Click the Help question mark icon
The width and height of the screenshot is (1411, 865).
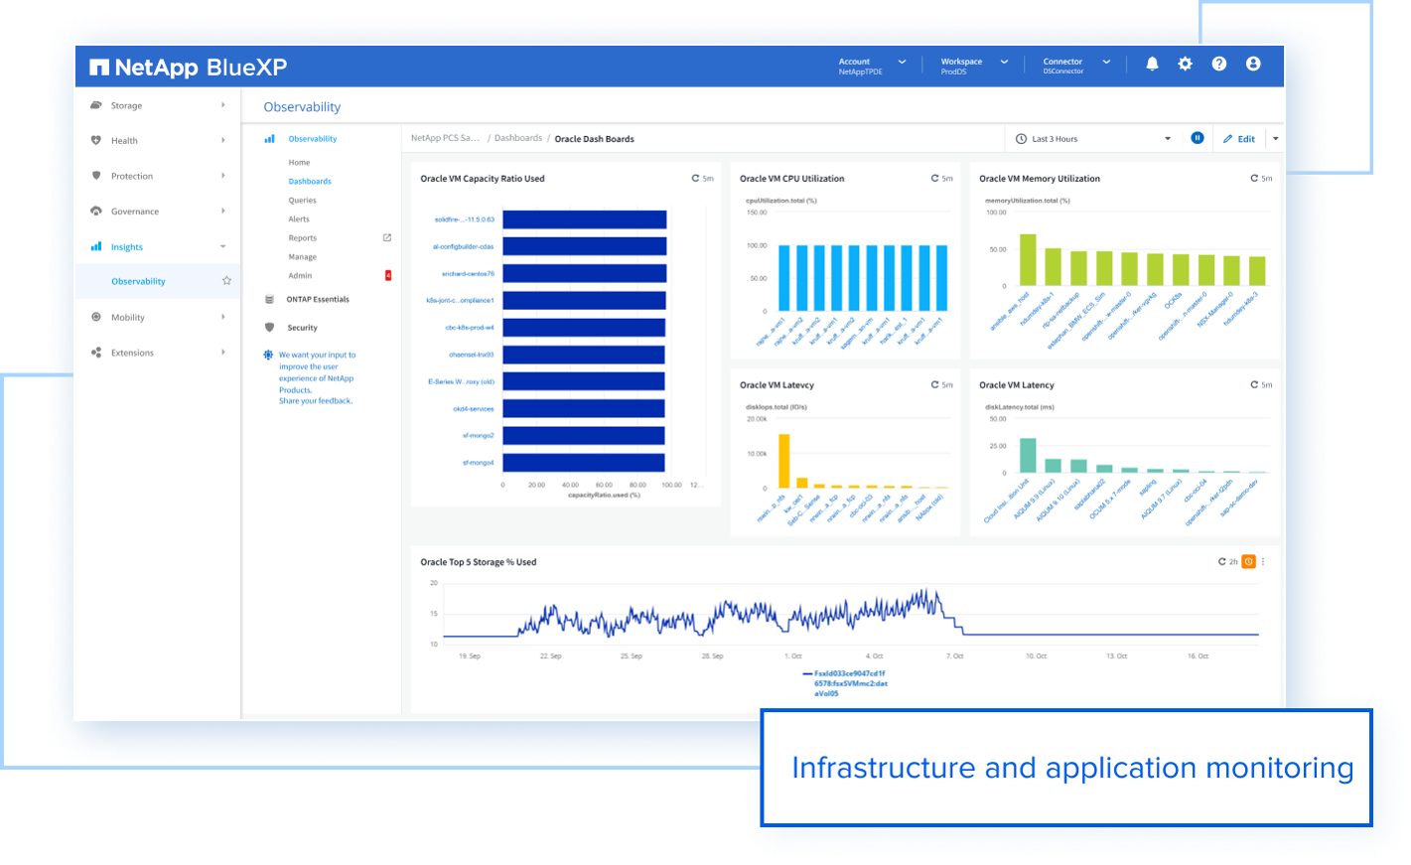1218,63
